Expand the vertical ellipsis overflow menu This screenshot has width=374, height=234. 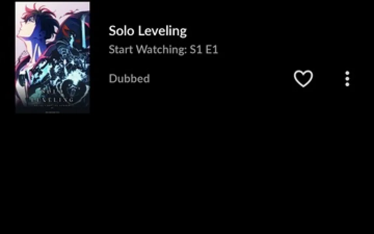pyautogui.click(x=347, y=78)
